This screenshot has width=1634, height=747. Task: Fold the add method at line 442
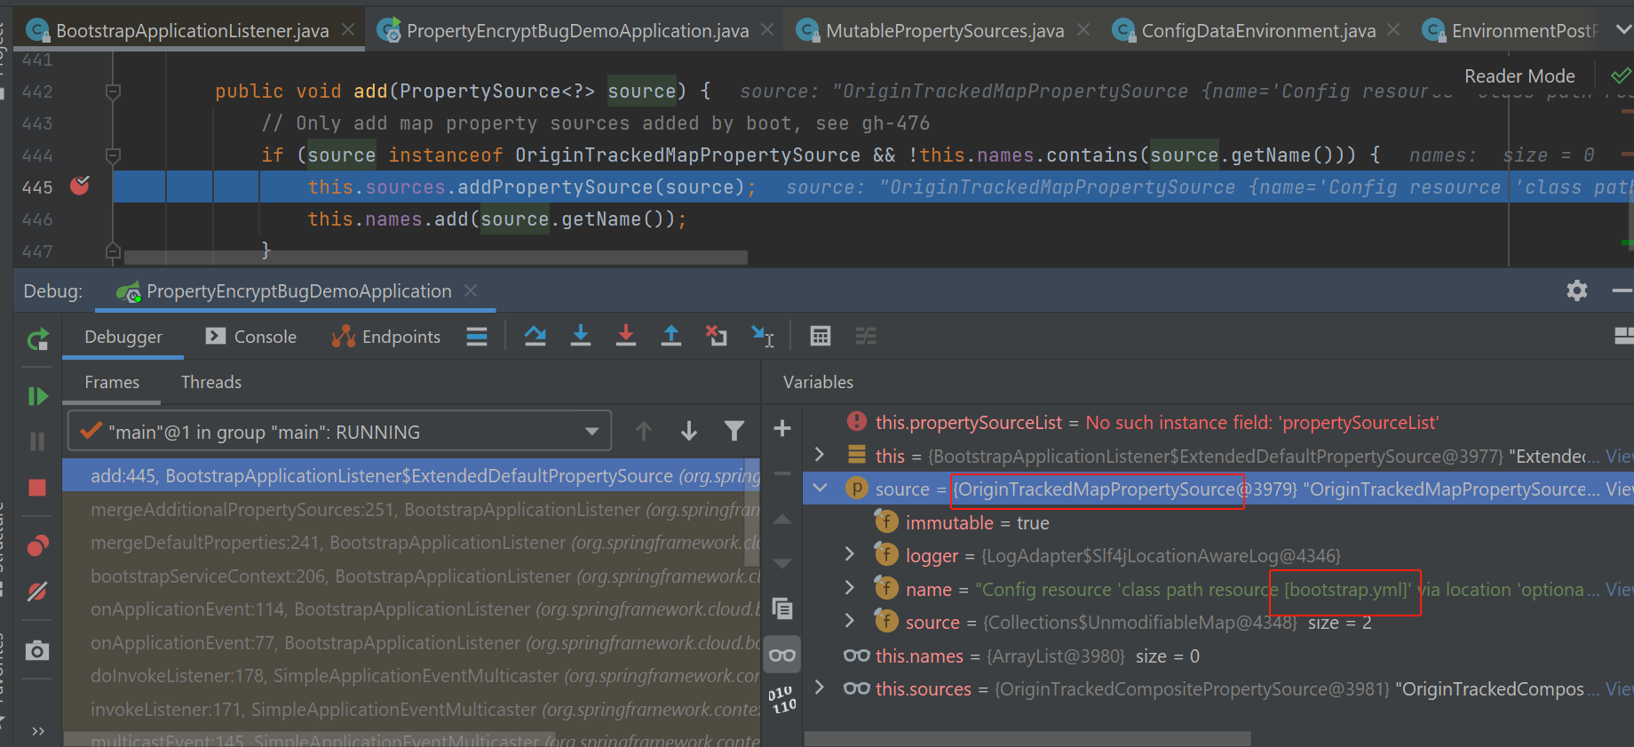113,91
